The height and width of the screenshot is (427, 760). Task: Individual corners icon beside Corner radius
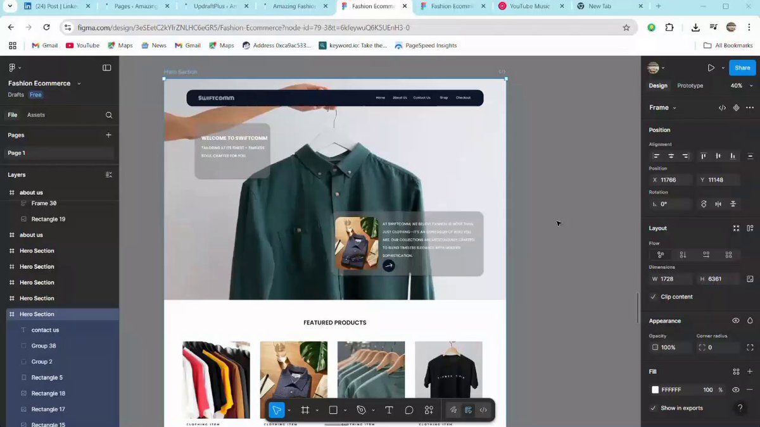pos(750,347)
